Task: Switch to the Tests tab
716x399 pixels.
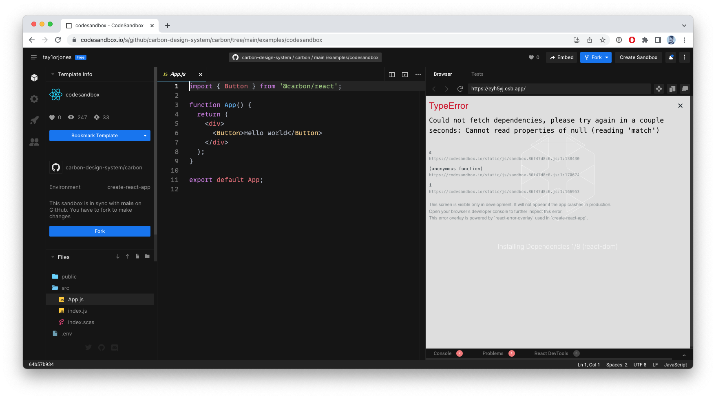Action: pos(477,74)
